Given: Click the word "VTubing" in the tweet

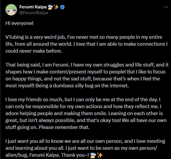Looking at the screenshot, I should (x=15, y=37).
